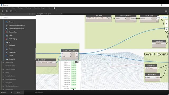
Task: Click the zoom in plus icon
Action: pyautogui.click(x=167, y=24)
